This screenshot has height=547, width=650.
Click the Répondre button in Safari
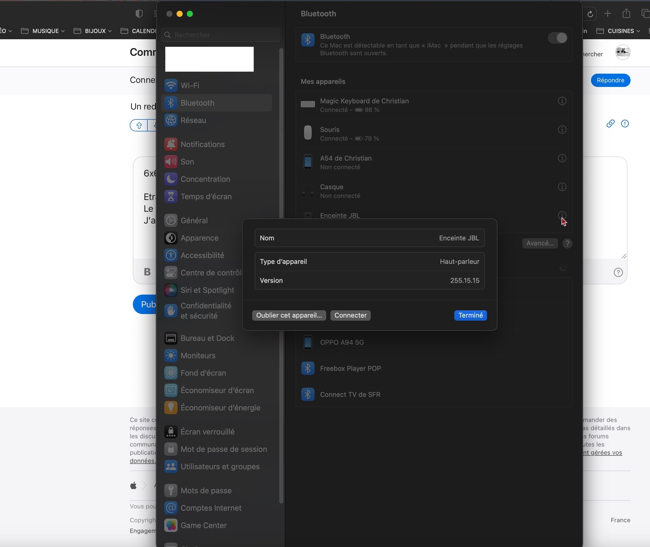pyautogui.click(x=610, y=80)
